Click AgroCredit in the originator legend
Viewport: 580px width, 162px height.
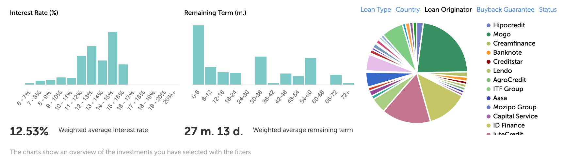pyautogui.click(x=509, y=80)
